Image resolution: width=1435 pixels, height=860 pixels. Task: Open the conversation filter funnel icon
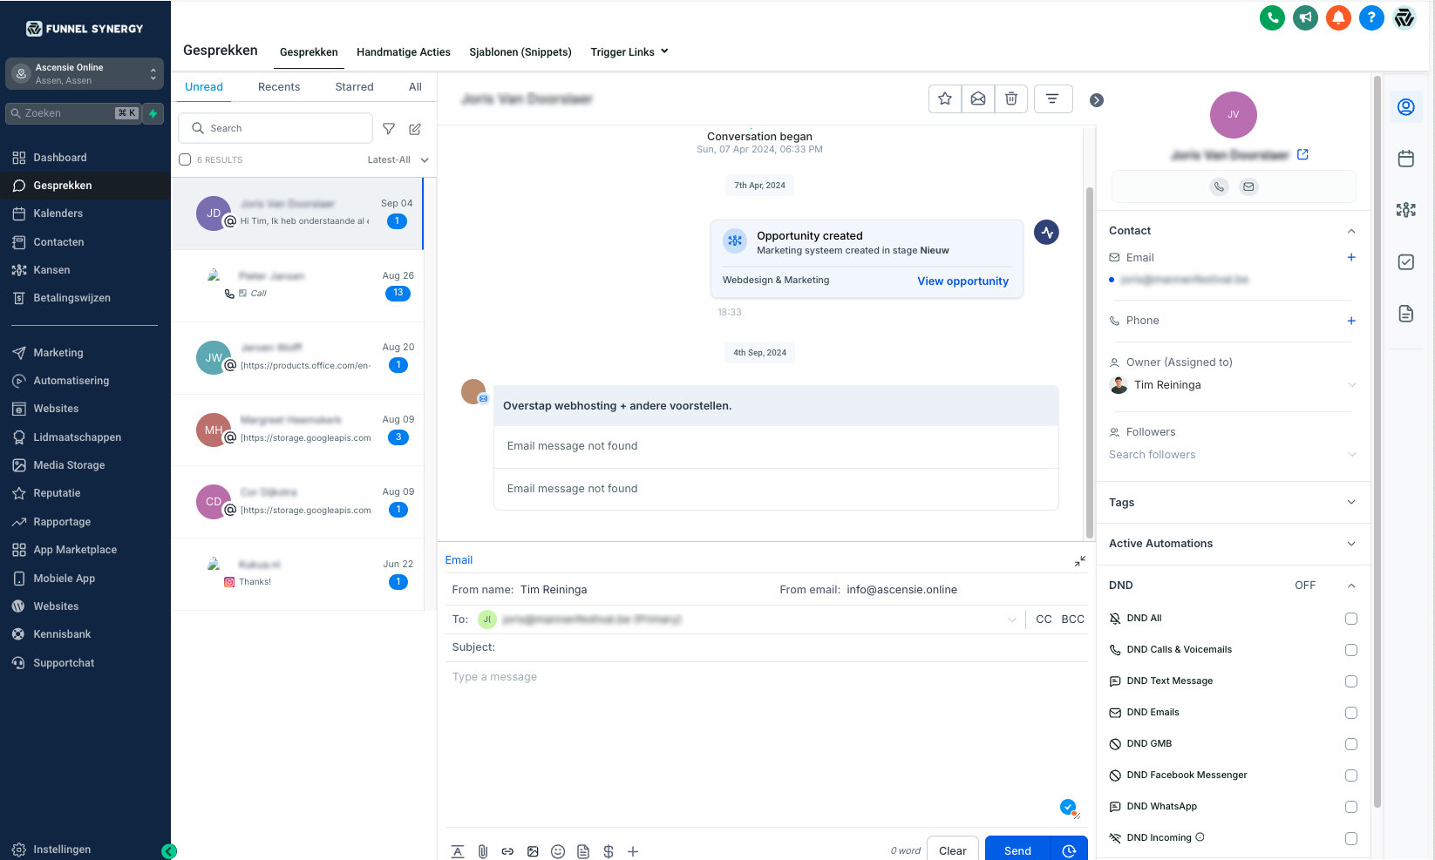click(x=389, y=129)
